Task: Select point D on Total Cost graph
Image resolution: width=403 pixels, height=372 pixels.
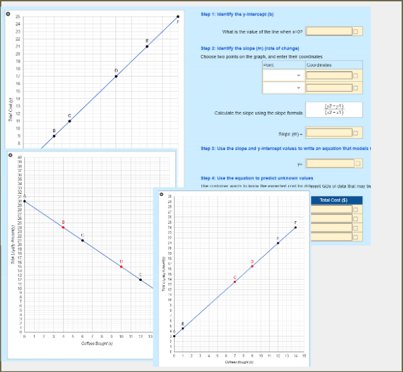Action: click(116, 76)
